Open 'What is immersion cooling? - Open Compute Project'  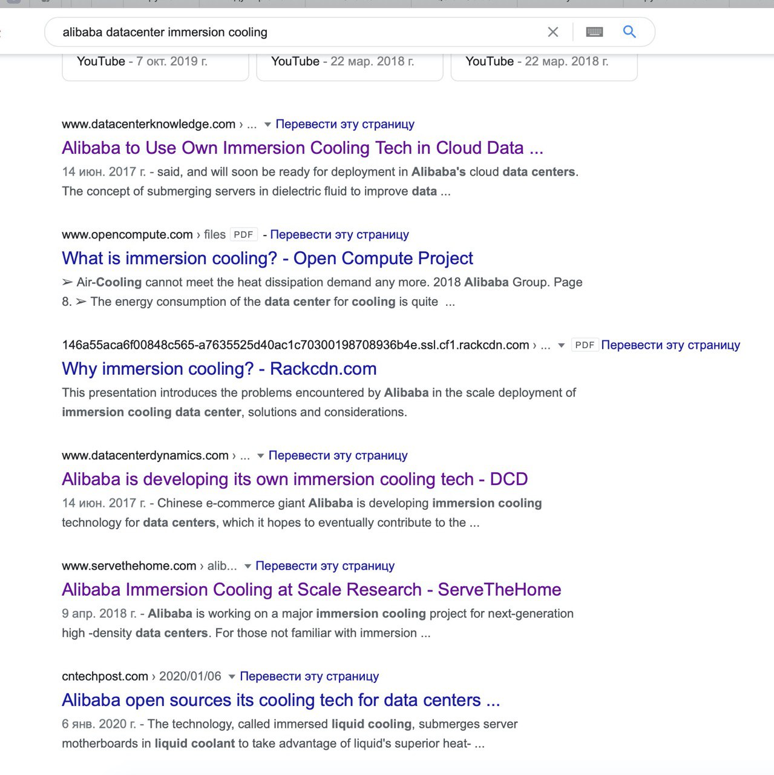click(x=267, y=259)
